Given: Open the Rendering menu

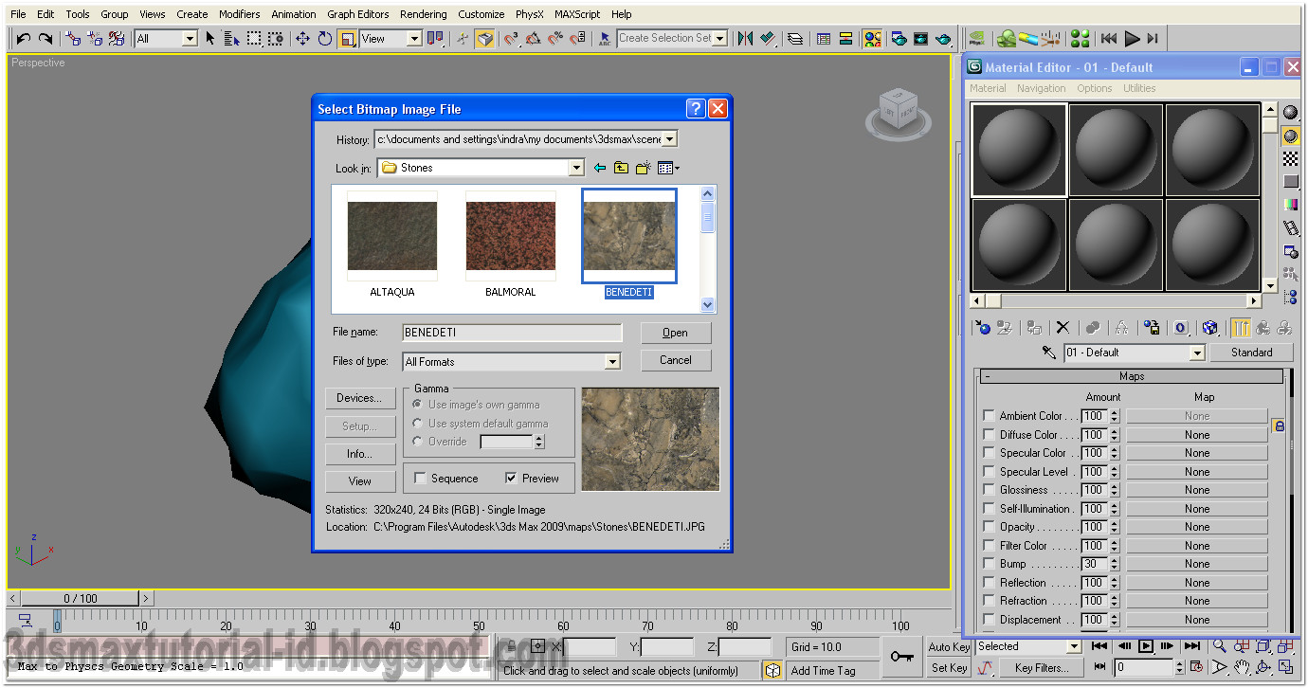Looking at the screenshot, I should pyautogui.click(x=423, y=13).
